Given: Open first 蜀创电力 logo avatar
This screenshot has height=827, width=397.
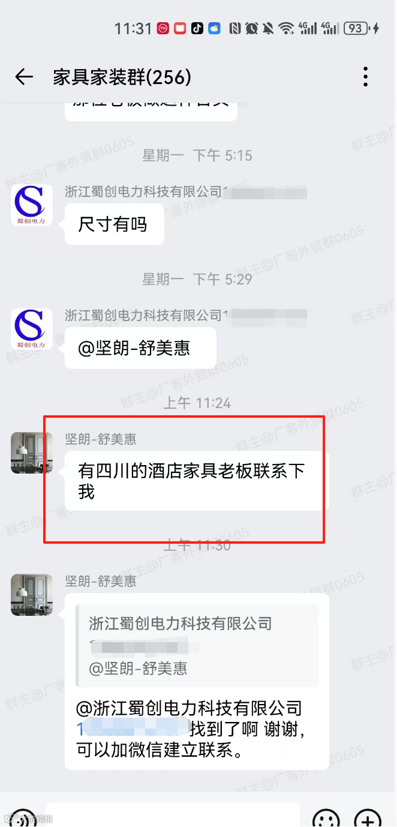Looking at the screenshot, I should [x=32, y=205].
